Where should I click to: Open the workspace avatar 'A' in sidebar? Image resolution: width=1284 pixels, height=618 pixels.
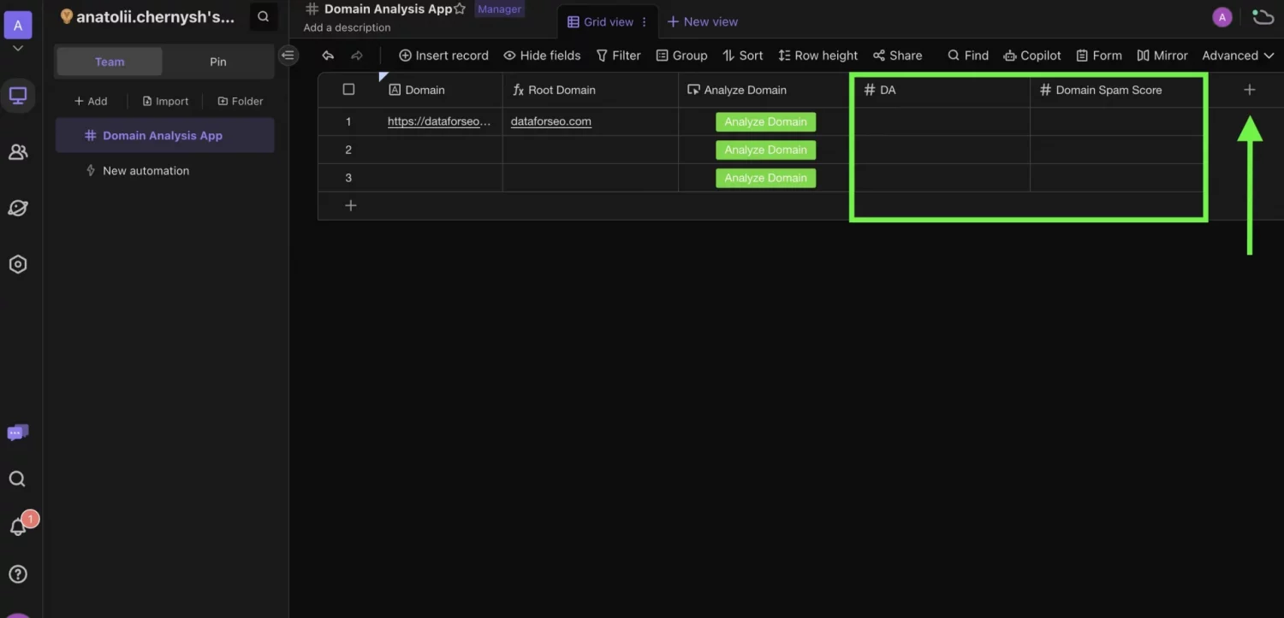18,25
